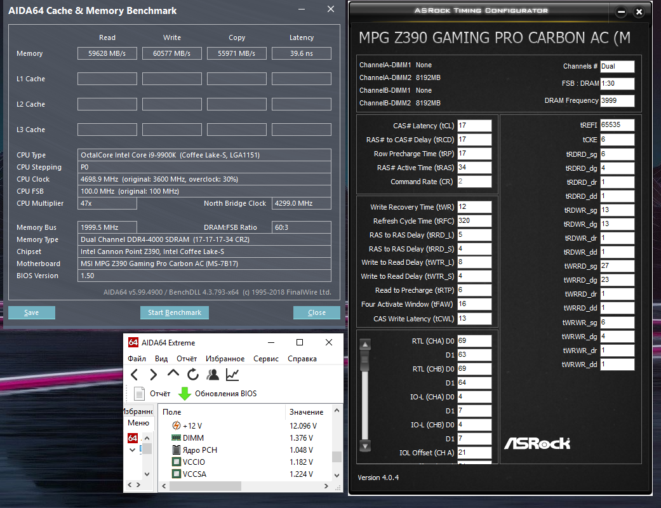Viewport: 661px width, 508px height.
Task: Click Start Benchmark button
Action: (x=175, y=312)
